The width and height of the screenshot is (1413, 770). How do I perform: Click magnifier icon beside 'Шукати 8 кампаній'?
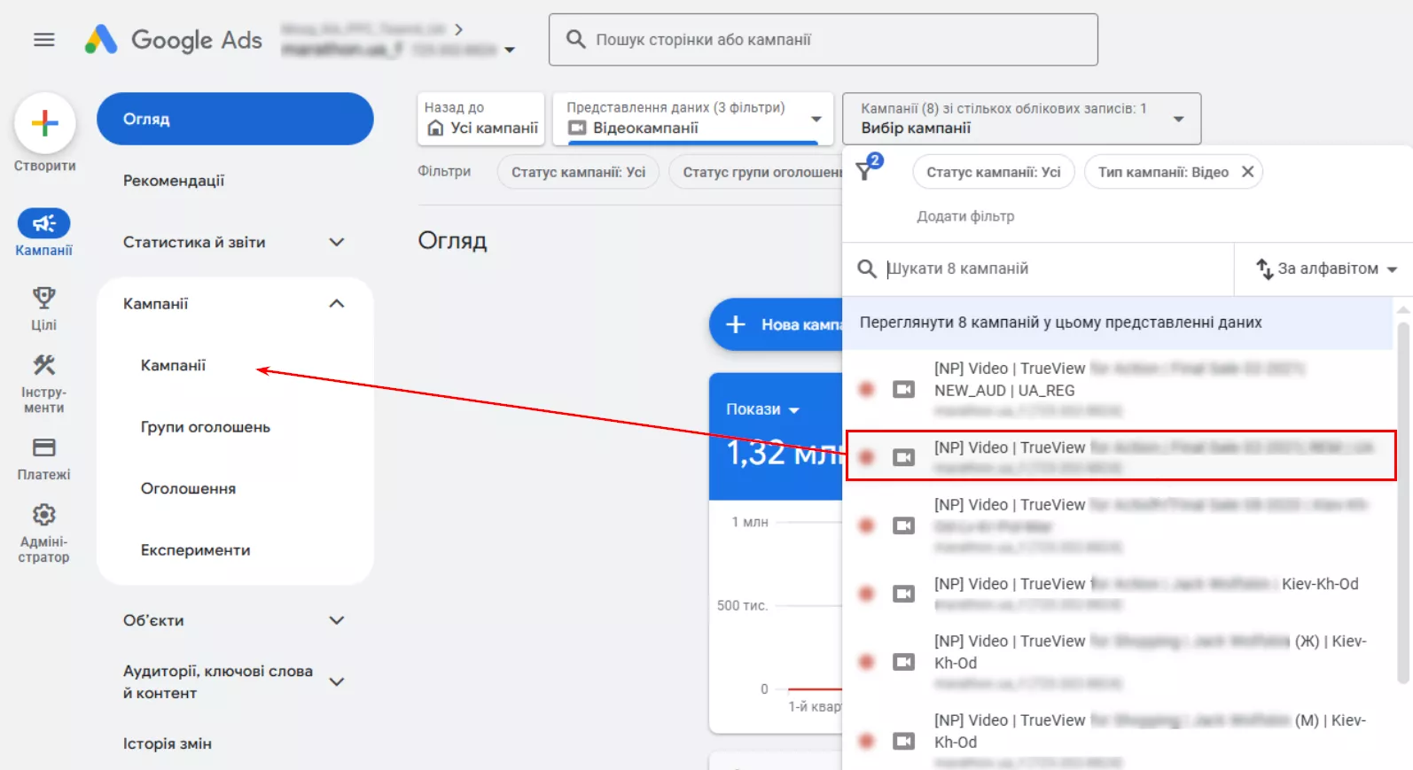[x=867, y=268]
